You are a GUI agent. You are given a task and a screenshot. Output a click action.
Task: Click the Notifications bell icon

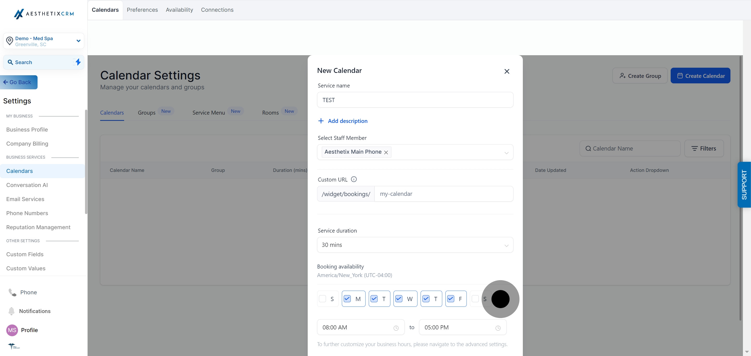coord(11,311)
